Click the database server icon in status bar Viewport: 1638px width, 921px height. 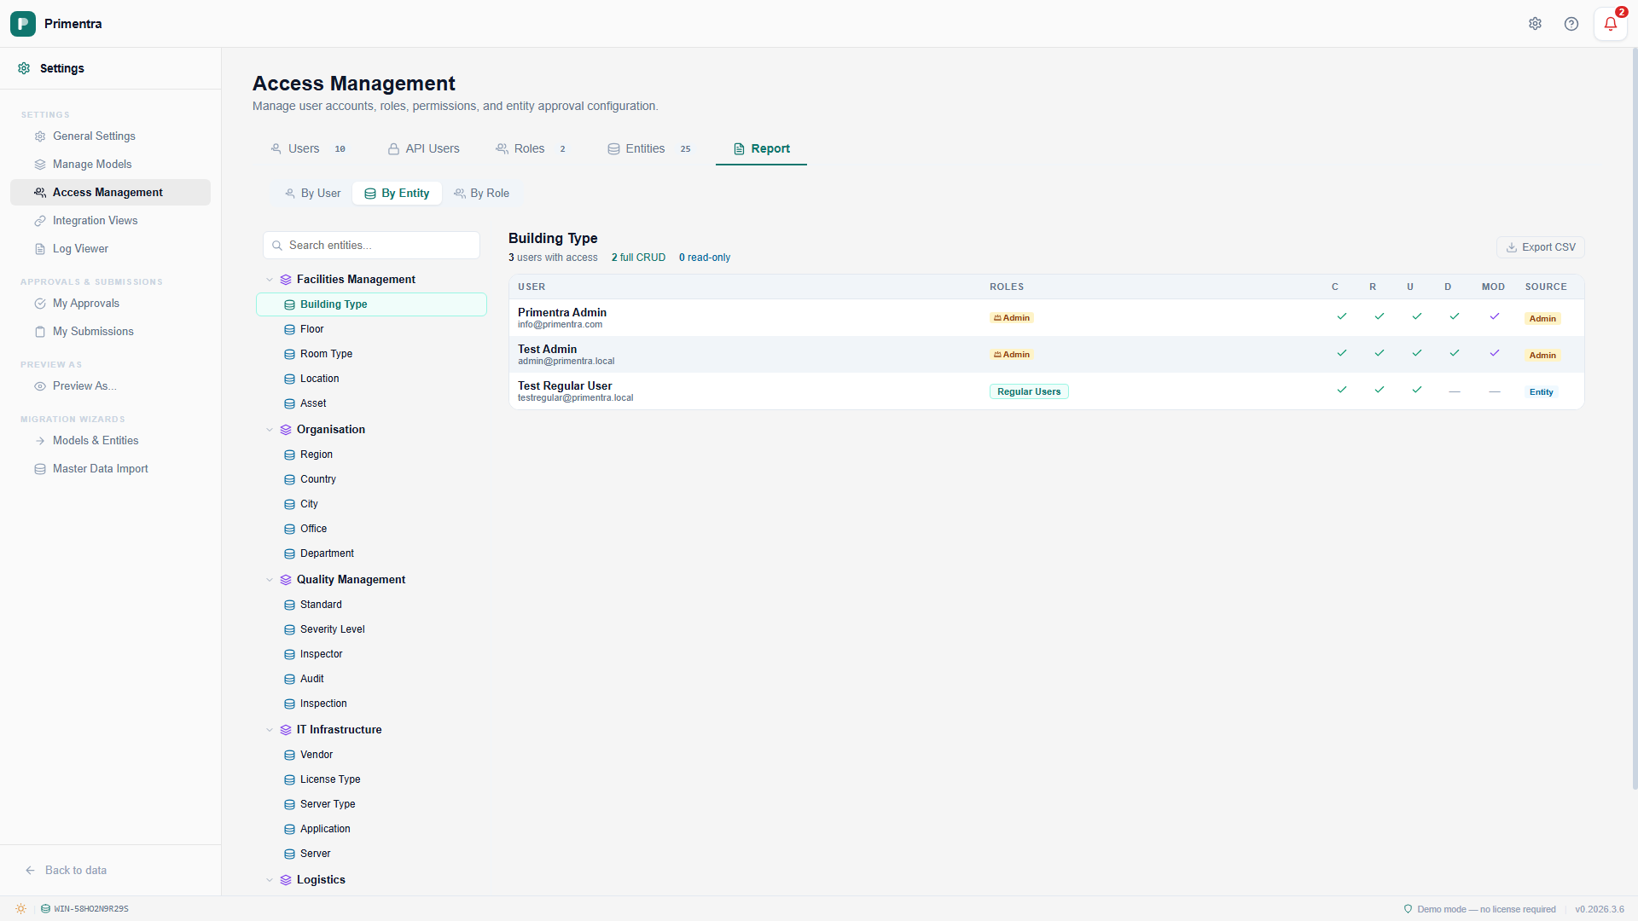pos(45,909)
